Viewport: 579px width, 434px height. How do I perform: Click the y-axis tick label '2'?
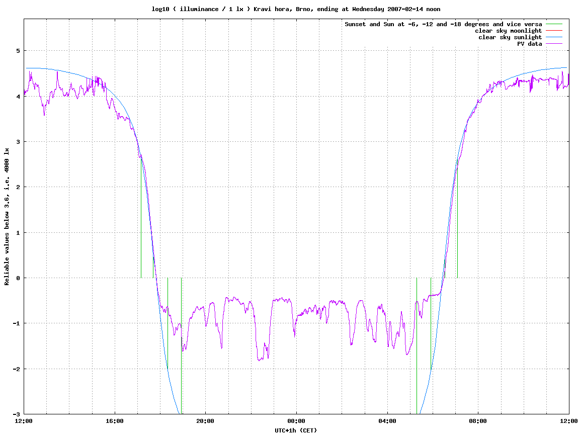18,187
